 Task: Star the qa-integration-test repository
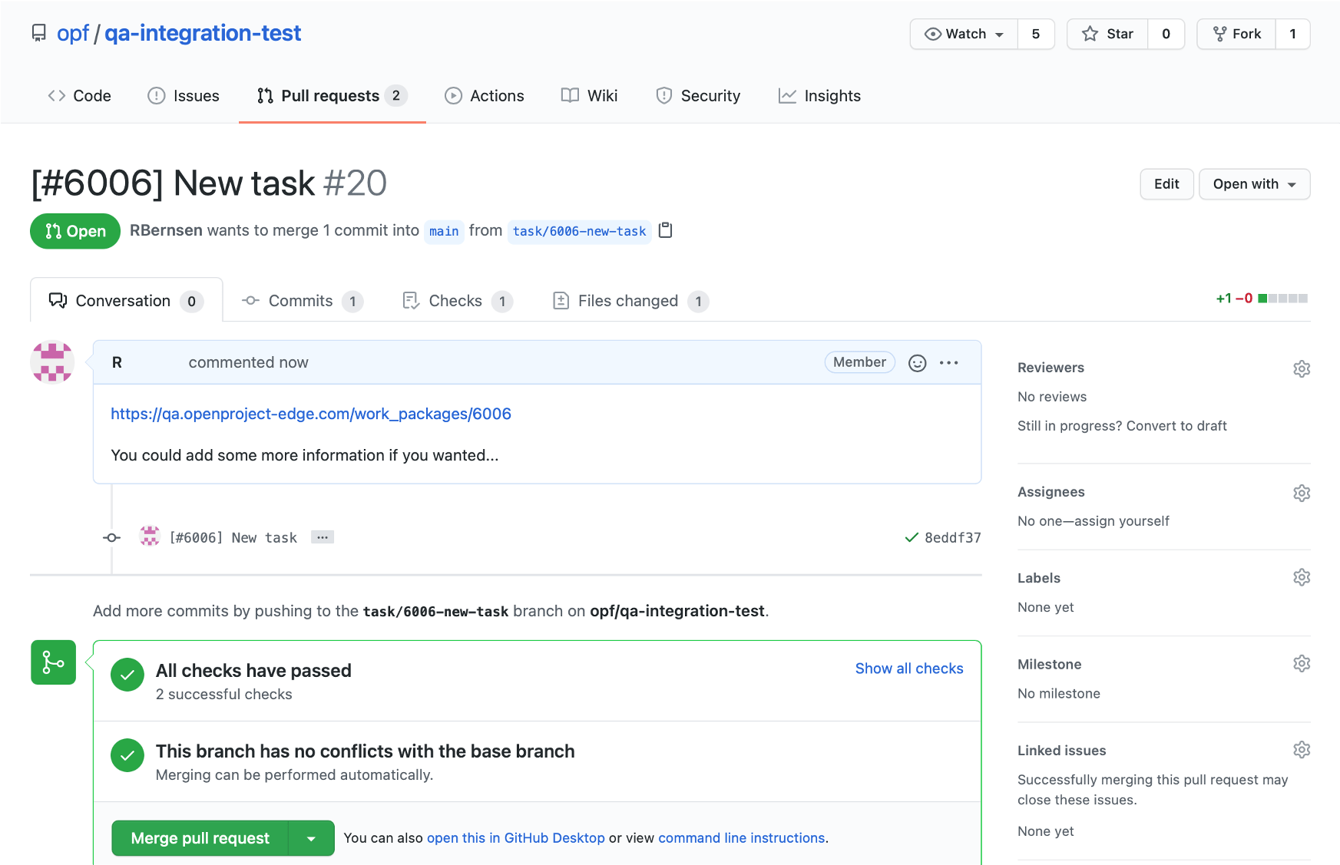(x=1107, y=34)
